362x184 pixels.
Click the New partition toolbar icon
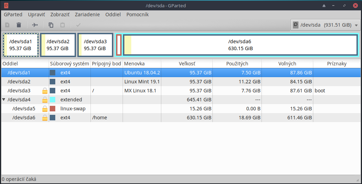click(x=7, y=25)
